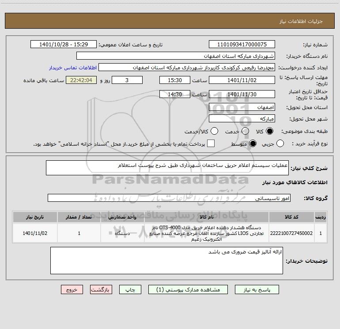Select the کالا radio button

269,131
